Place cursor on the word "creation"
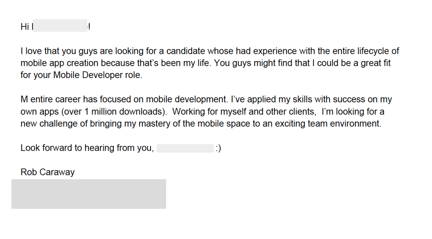 83,63
